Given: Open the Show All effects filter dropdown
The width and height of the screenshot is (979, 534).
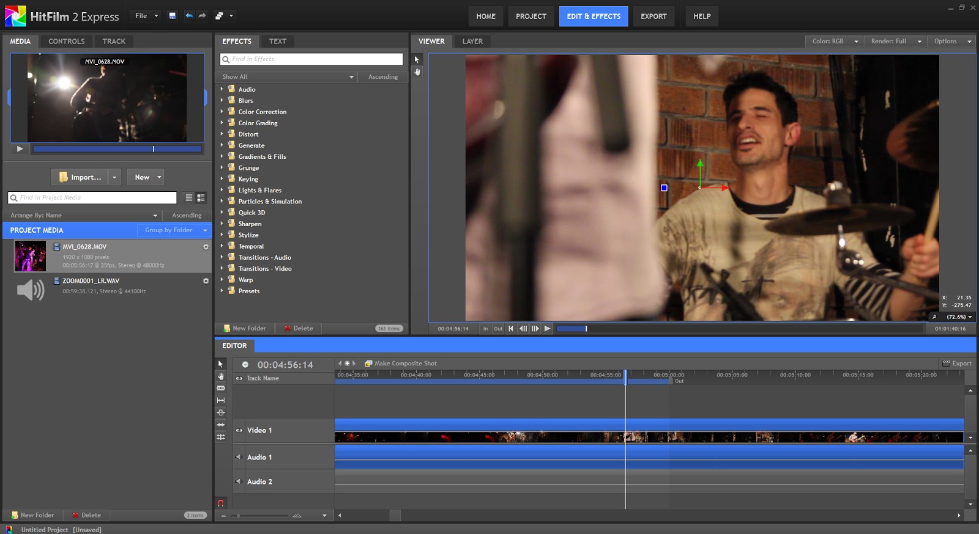Looking at the screenshot, I should (286, 77).
